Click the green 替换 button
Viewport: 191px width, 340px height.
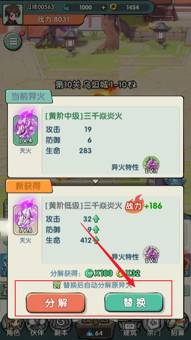tap(134, 302)
